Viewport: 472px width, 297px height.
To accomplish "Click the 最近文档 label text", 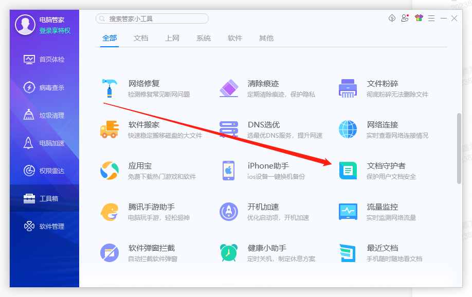I will tap(383, 248).
